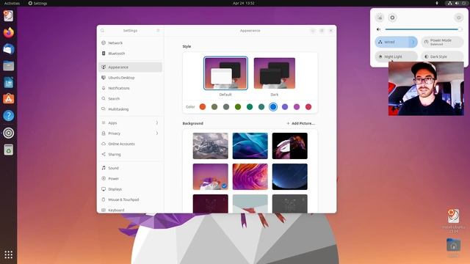Mute volume via speaker icon

click(379, 29)
